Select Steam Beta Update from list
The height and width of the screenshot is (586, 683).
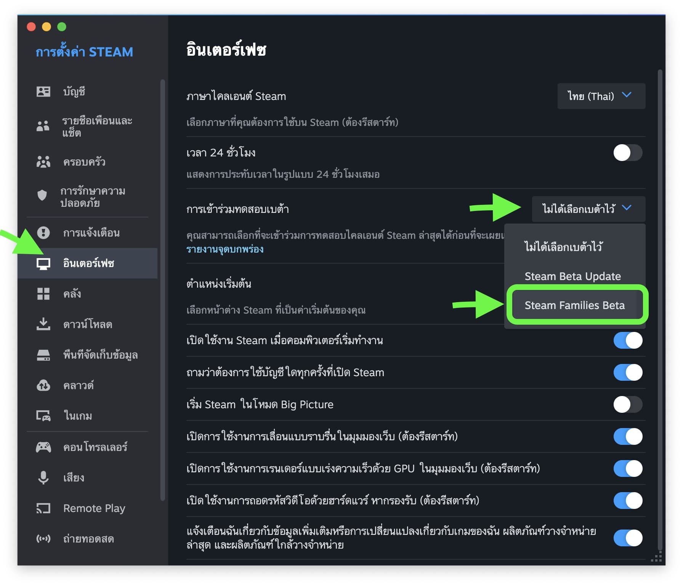click(572, 276)
